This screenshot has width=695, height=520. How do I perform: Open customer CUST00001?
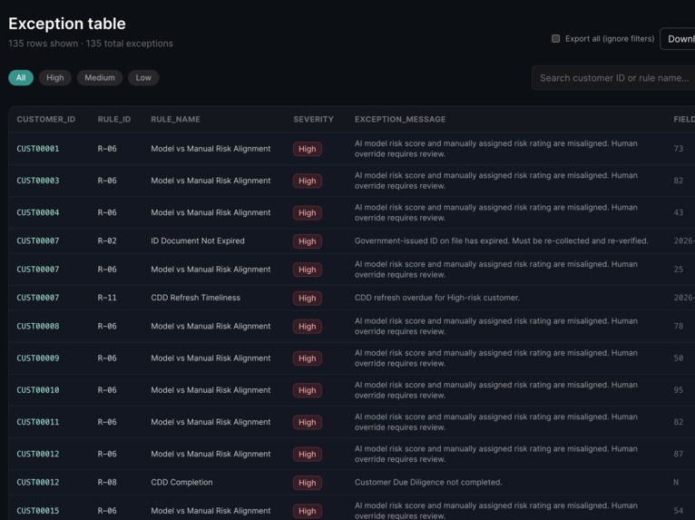38,149
